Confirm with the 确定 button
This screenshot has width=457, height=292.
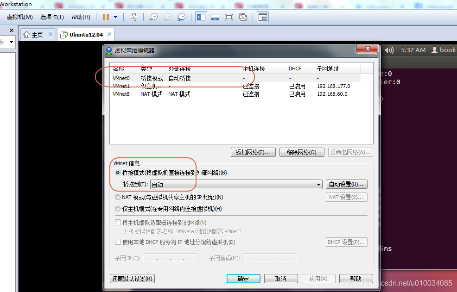pos(243,279)
